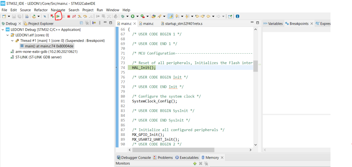The image size is (352, 167).
Task: Open the Project menu
Action: click(88, 10)
